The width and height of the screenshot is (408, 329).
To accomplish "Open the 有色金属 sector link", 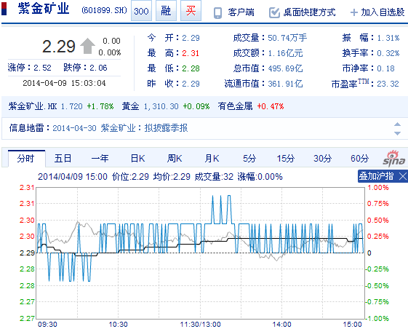I will click(x=235, y=106).
